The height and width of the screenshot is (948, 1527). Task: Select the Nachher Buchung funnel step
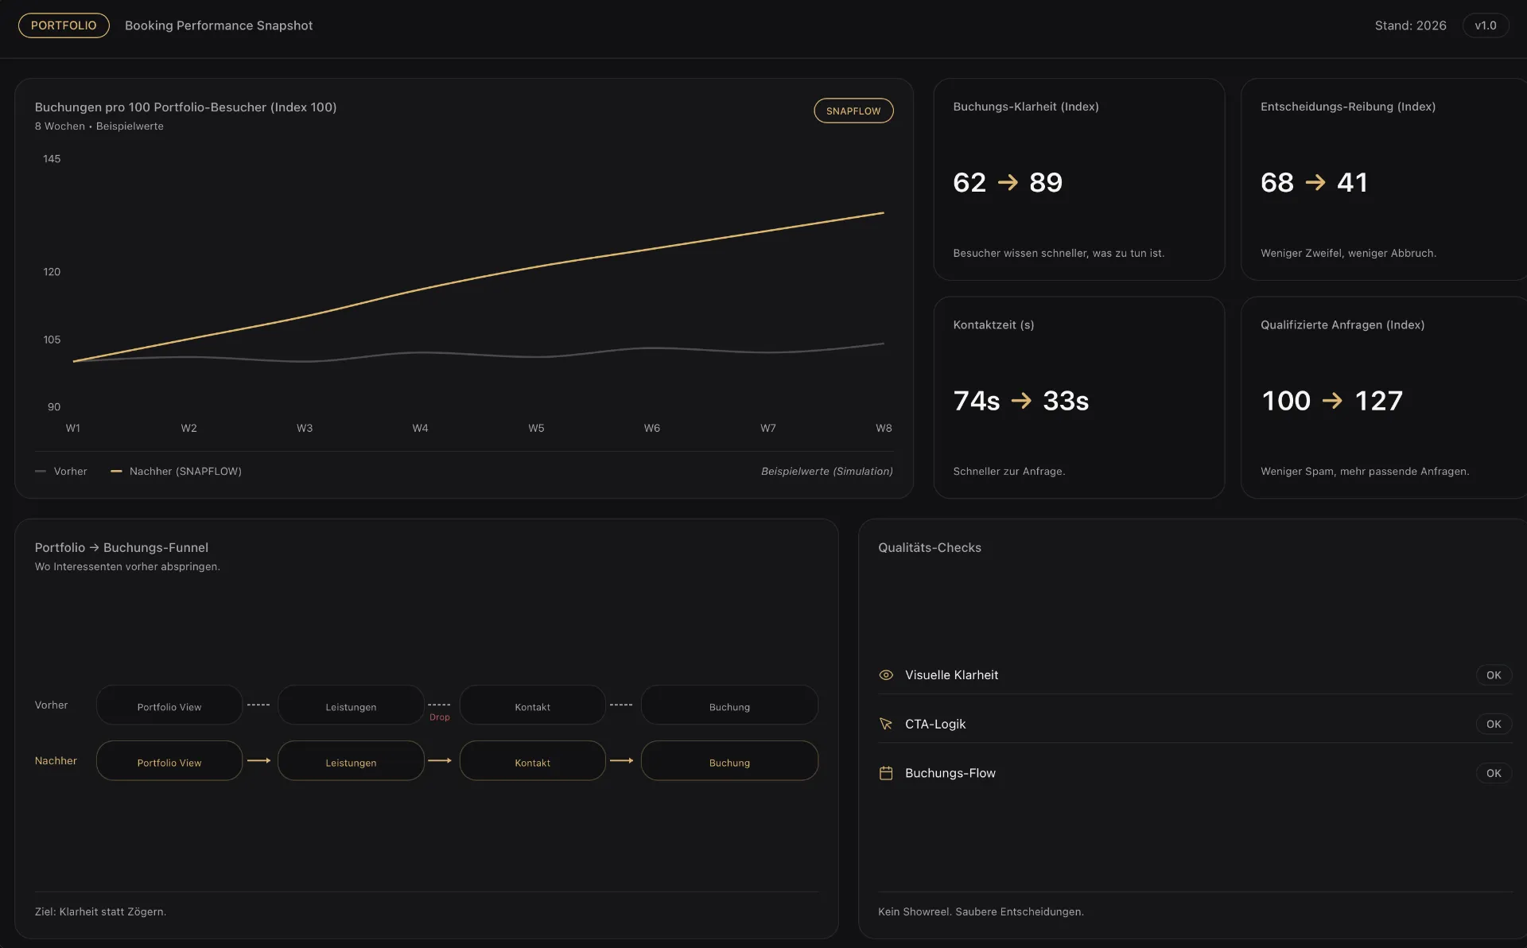coord(729,761)
